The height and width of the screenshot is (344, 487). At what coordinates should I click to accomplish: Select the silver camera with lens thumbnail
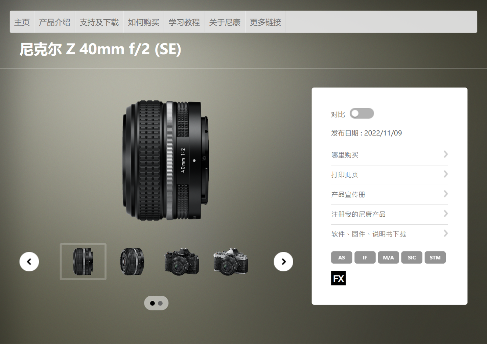(x=231, y=262)
